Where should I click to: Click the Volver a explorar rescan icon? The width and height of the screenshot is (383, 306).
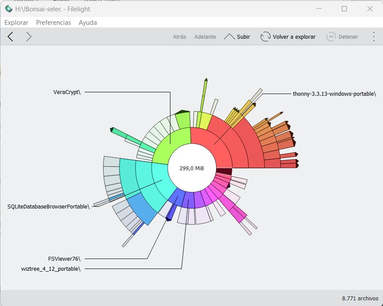[265, 37]
